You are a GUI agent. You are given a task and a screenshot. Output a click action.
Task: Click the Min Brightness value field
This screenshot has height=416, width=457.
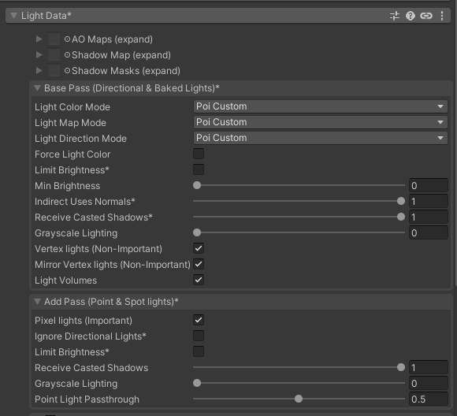(429, 185)
